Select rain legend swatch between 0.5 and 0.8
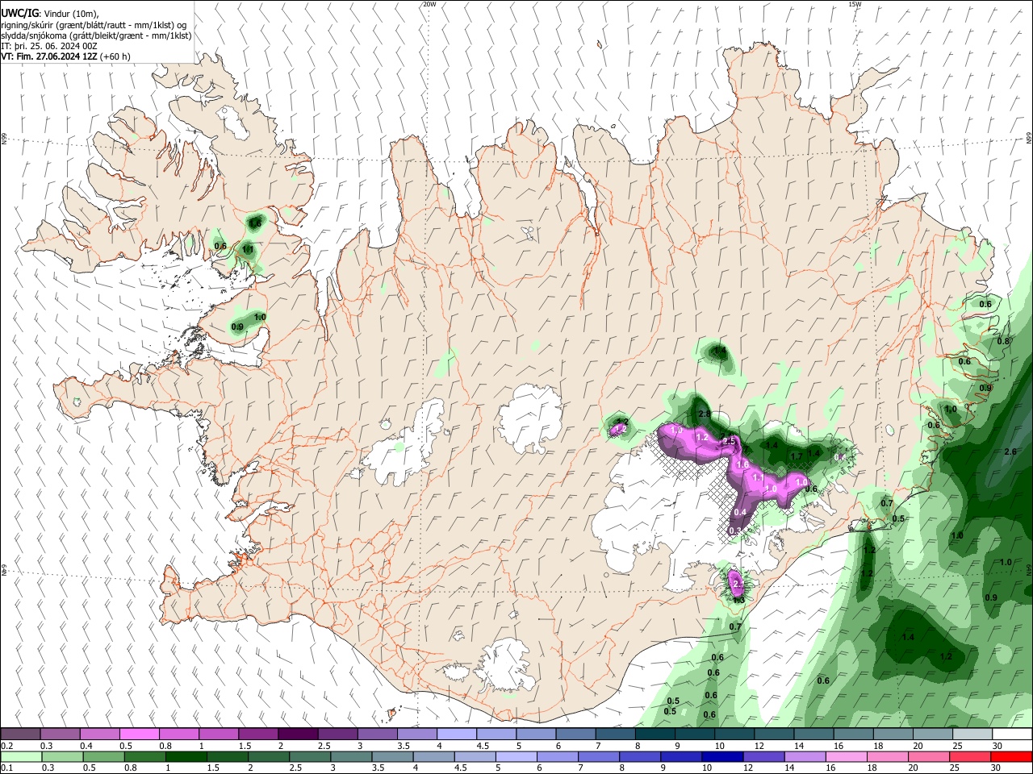This screenshot has width=1033, height=774. (x=103, y=756)
